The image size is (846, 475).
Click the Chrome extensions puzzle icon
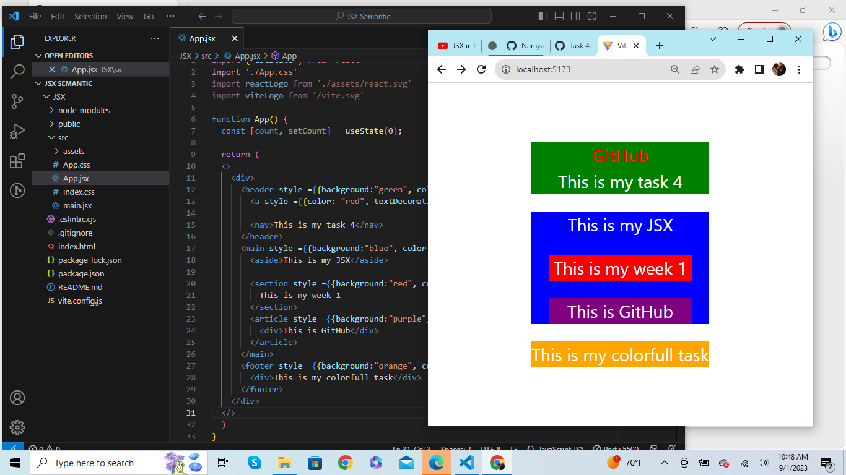(x=739, y=69)
